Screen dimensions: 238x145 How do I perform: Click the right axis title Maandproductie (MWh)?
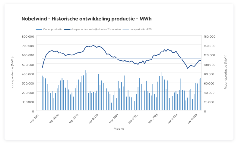[226, 72]
